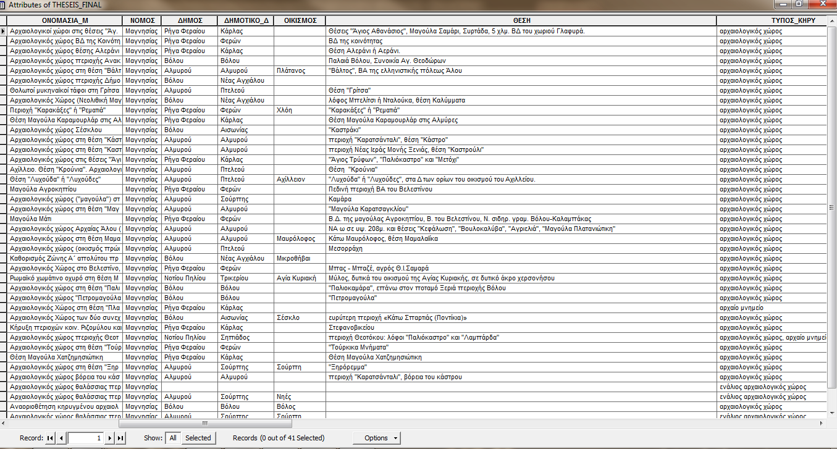Click the Σέσκλο cell in ΟΙΚΙΣΜΟΣ
This screenshot has width=837, height=449.
tap(300, 317)
